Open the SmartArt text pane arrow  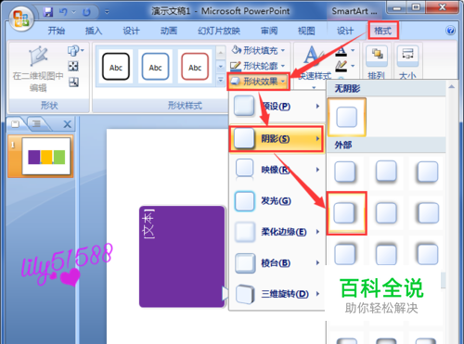[226, 293]
